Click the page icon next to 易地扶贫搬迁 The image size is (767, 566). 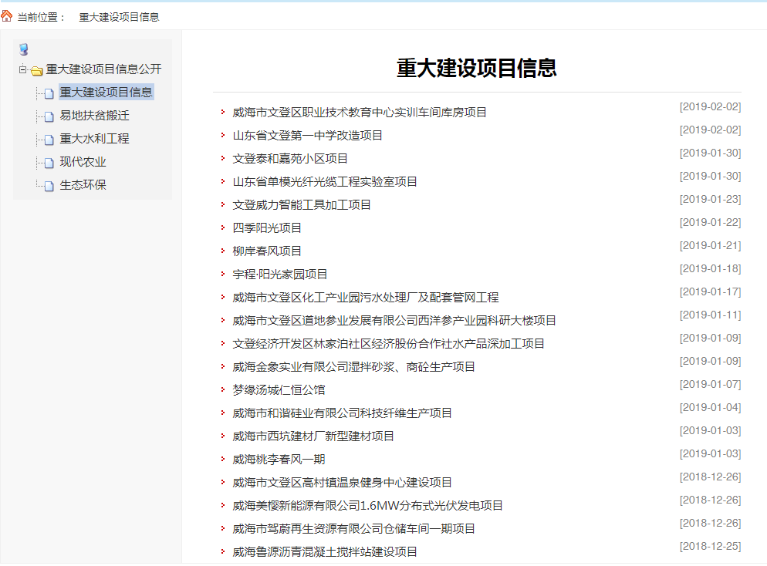(49, 116)
